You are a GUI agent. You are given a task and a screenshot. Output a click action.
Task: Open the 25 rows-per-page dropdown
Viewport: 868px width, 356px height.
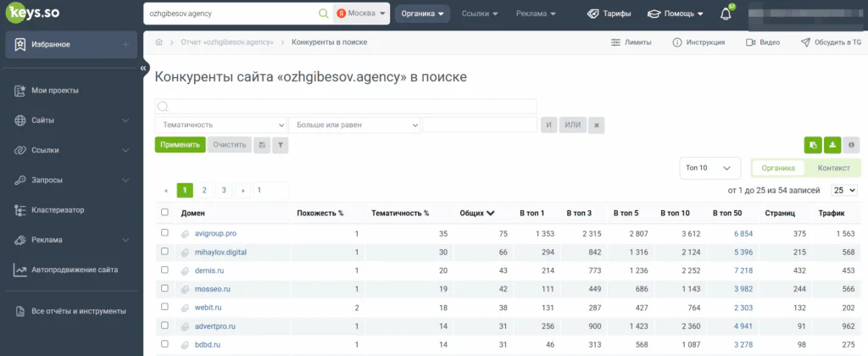point(844,190)
